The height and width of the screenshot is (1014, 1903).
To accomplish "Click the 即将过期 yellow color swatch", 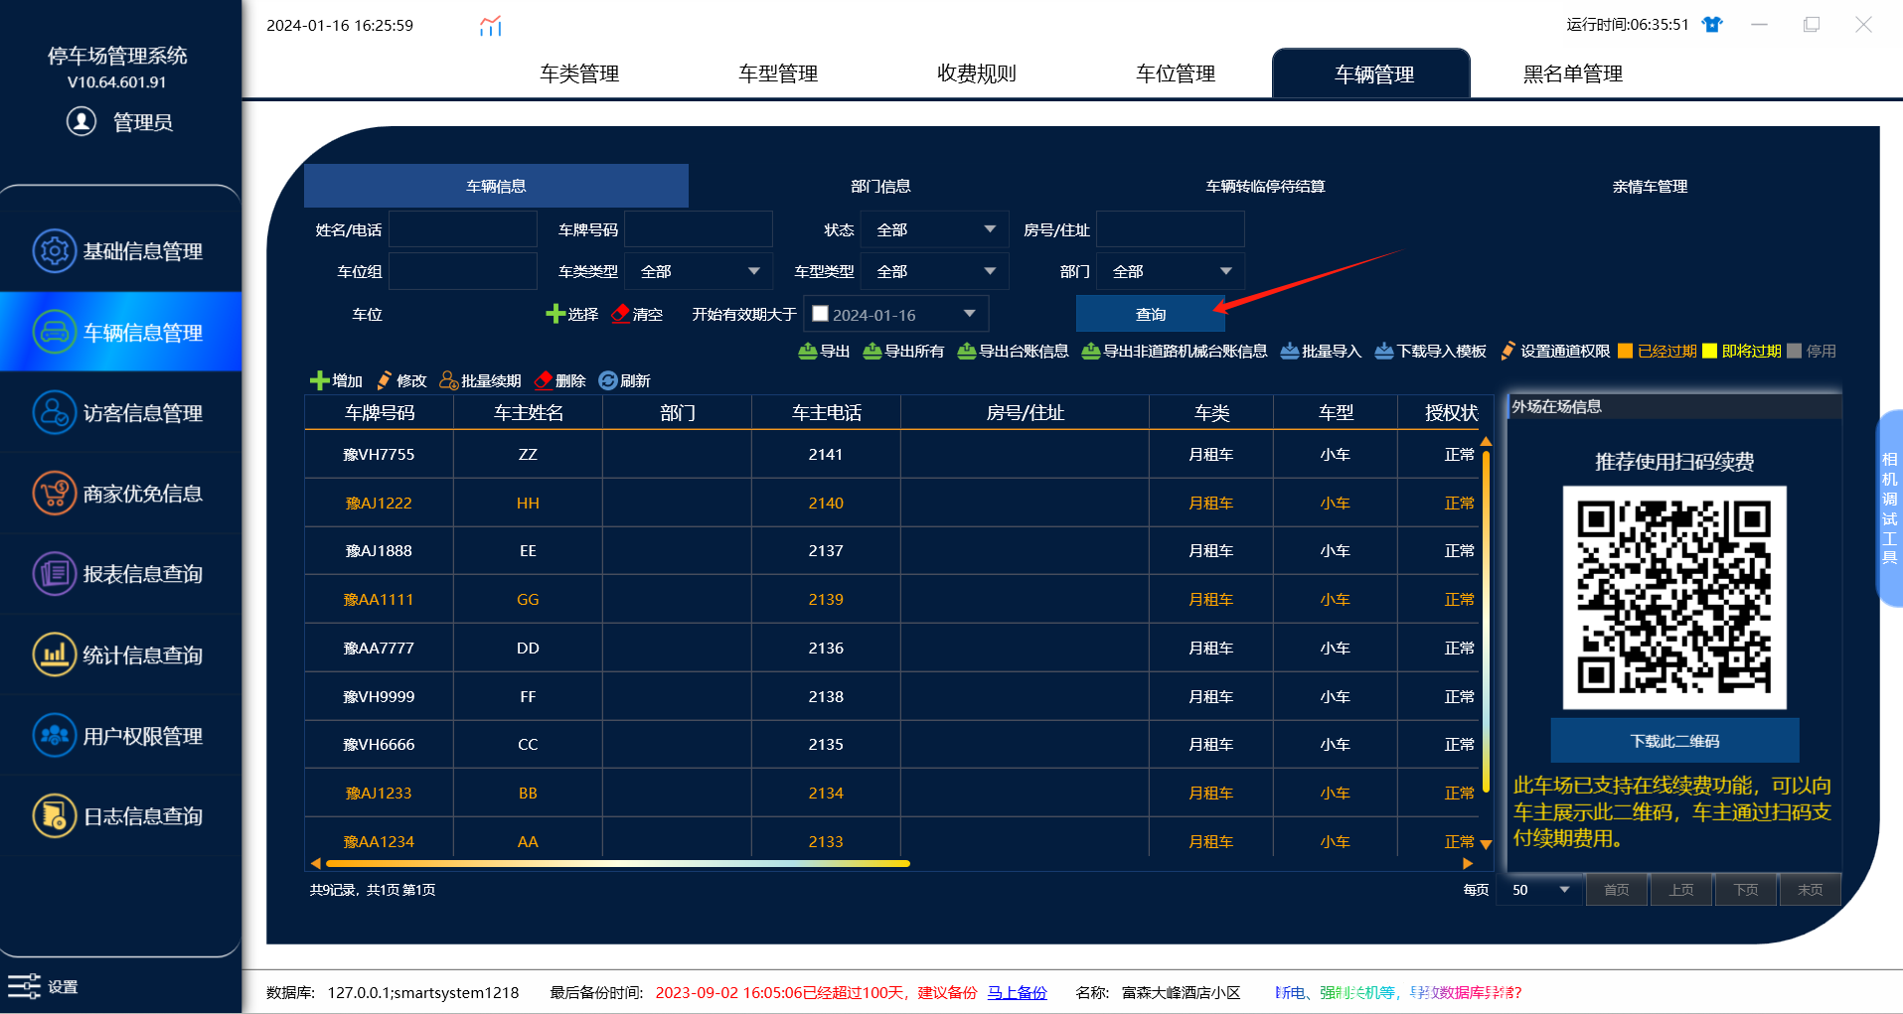I will (1710, 351).
